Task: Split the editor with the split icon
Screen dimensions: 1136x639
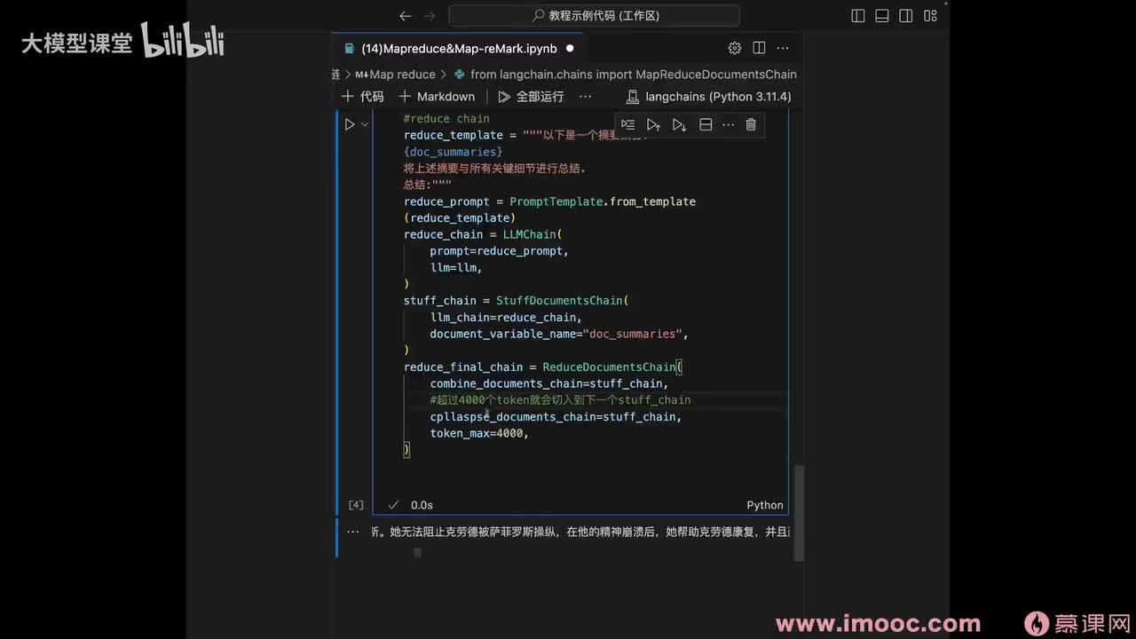Action: click(759, 48)
